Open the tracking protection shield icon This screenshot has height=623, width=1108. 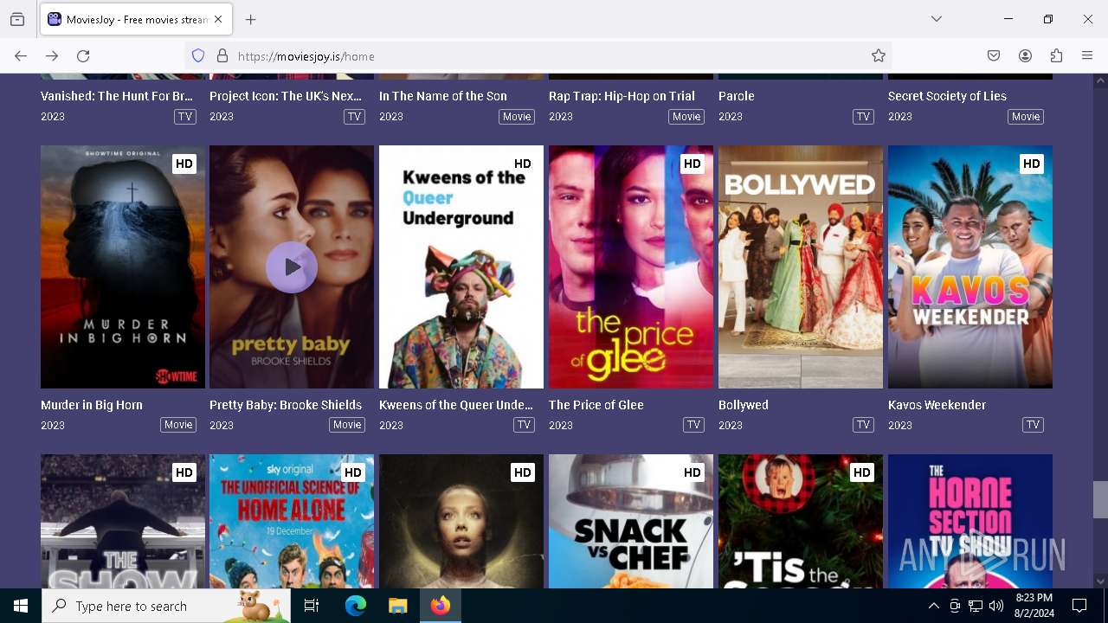pyautogui.click(x=198, y=56)
